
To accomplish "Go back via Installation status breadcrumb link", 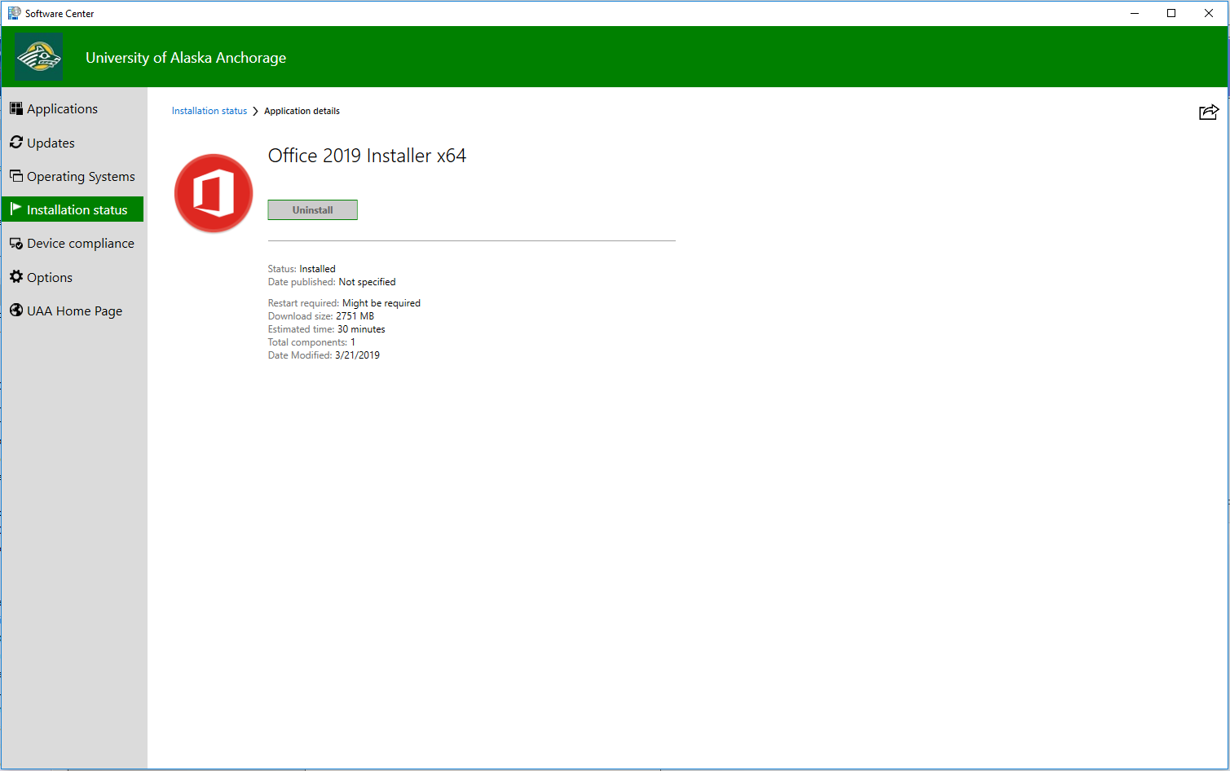I will click(x=209, y=111).
